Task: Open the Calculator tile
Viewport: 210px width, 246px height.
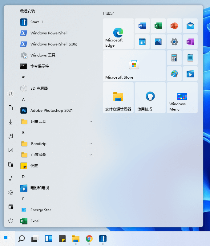Action: click(174, 58)
